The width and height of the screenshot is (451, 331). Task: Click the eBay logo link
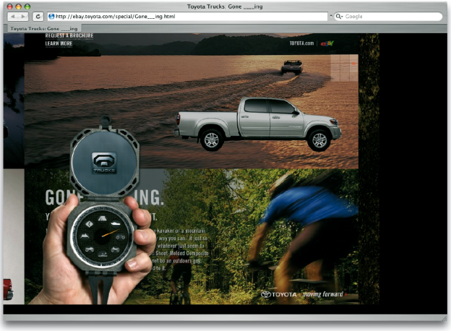[327, 43]
